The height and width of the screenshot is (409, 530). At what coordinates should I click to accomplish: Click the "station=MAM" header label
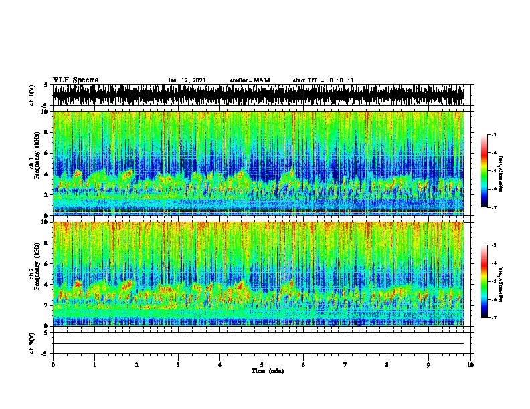click(x=250, y=80)
